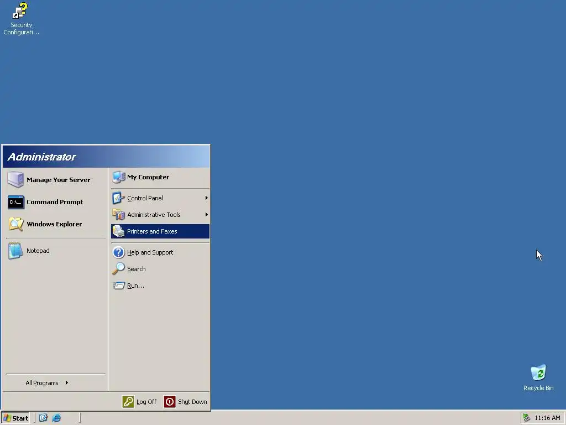The width and height of the screenshot is (566, 425).
Task: Click the Show Desktop quick launch icon
Action: coord(43,418)
